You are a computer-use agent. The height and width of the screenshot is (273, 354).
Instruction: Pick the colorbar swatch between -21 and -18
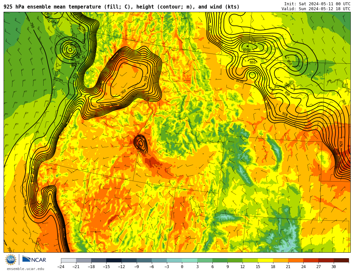click(x=84, y=260)
